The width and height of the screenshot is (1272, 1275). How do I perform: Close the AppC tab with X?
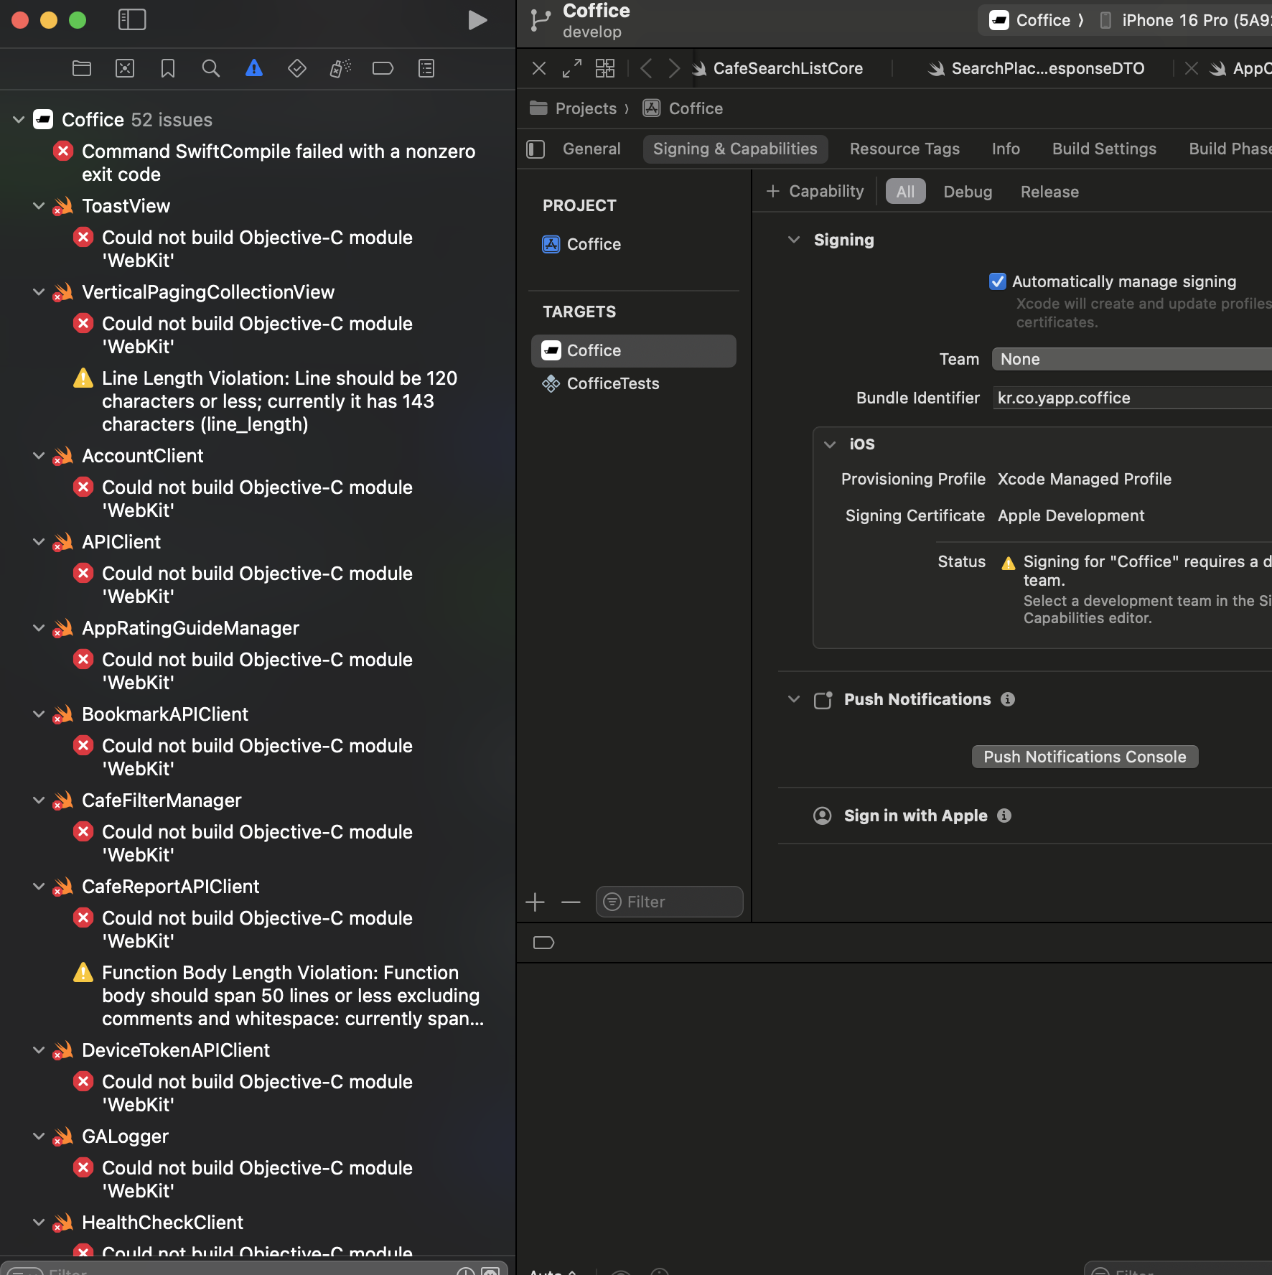pyautogui.click(x=1192, y=68)
